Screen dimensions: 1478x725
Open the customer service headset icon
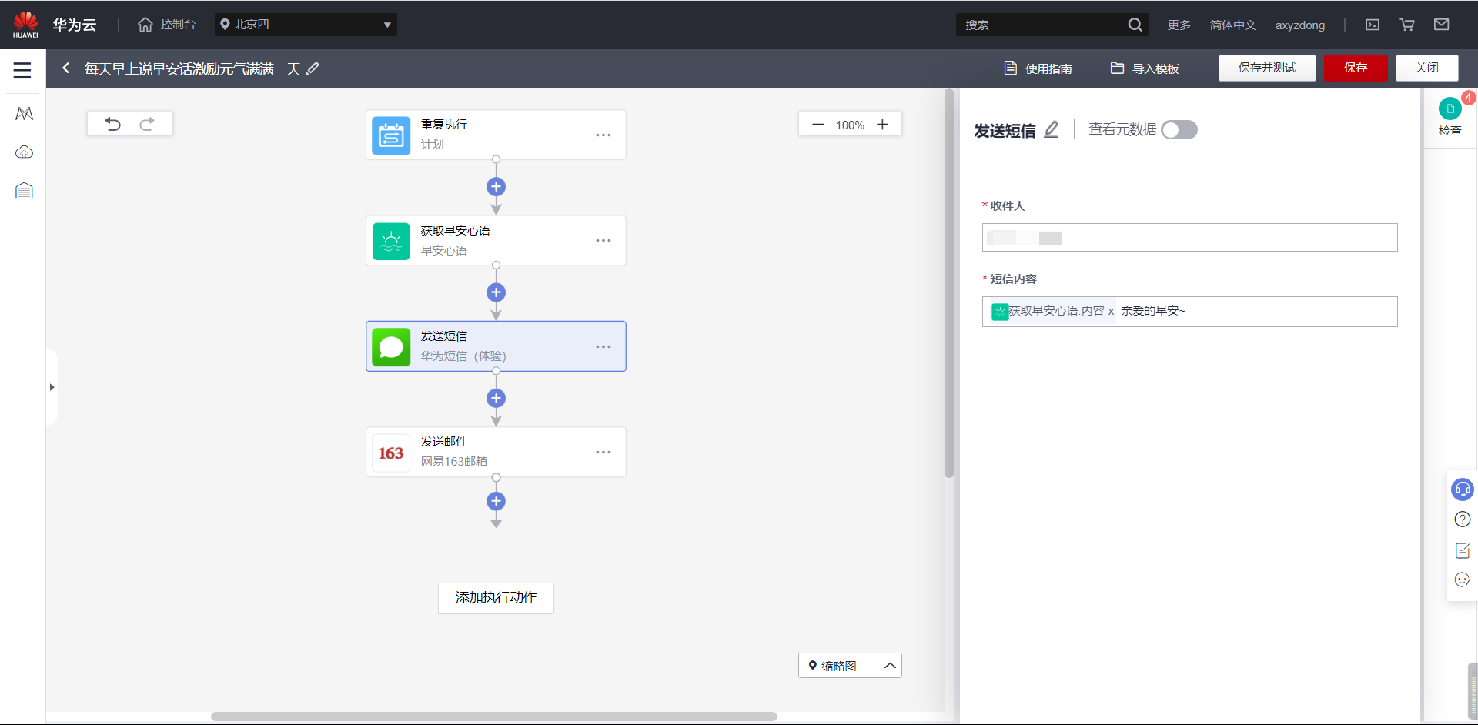click(1462, 489)
